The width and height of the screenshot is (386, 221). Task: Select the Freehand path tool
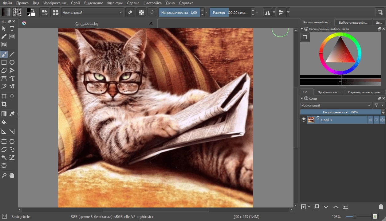[12, 78]
